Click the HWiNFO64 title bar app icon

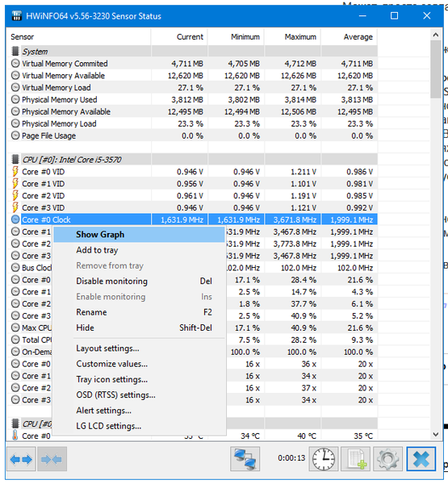tap(17, 16)
